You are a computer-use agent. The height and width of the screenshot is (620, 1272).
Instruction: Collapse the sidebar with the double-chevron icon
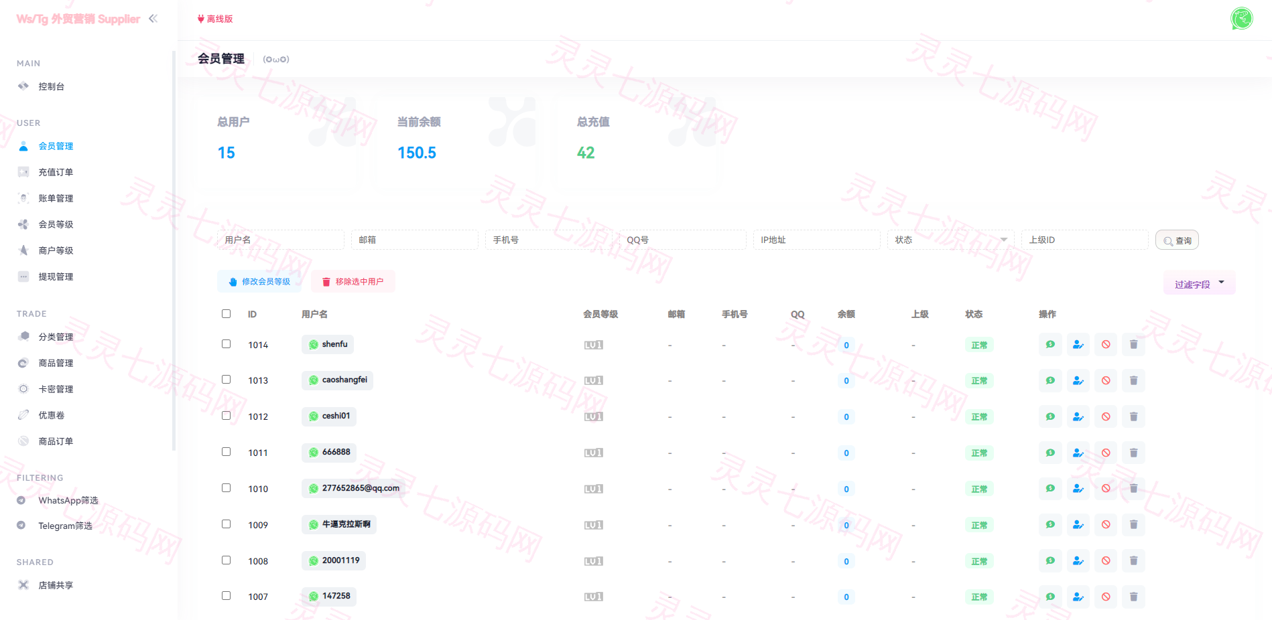(x=153, y=19)
